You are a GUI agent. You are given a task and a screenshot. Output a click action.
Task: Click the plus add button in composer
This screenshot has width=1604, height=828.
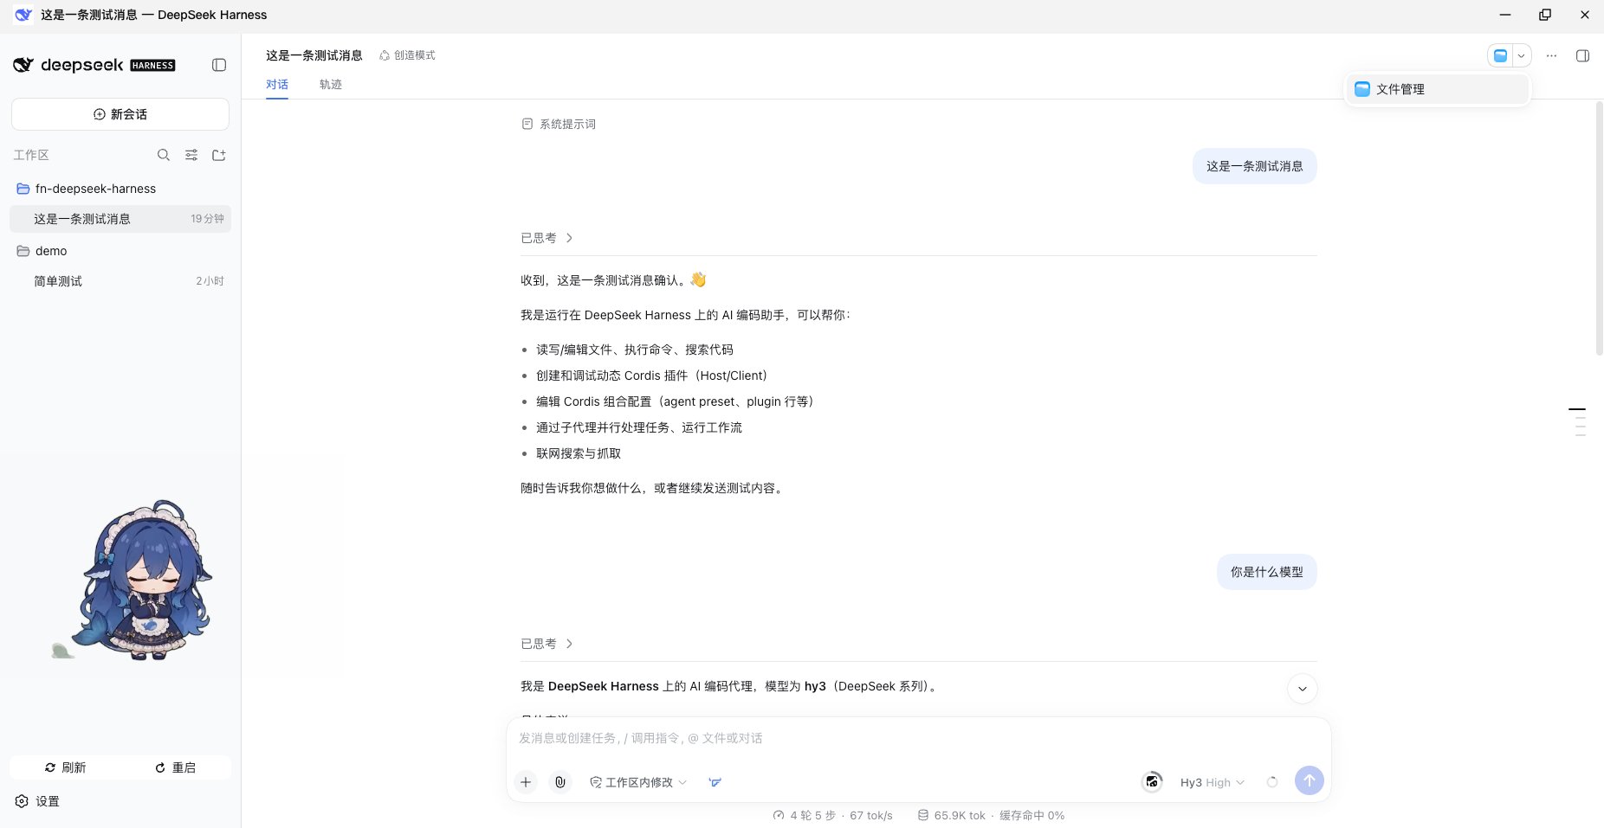tap(526, 782)
